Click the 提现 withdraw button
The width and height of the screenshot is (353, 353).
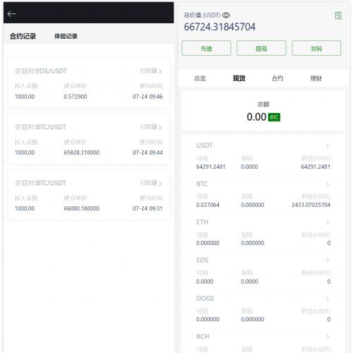coord(261,48)
